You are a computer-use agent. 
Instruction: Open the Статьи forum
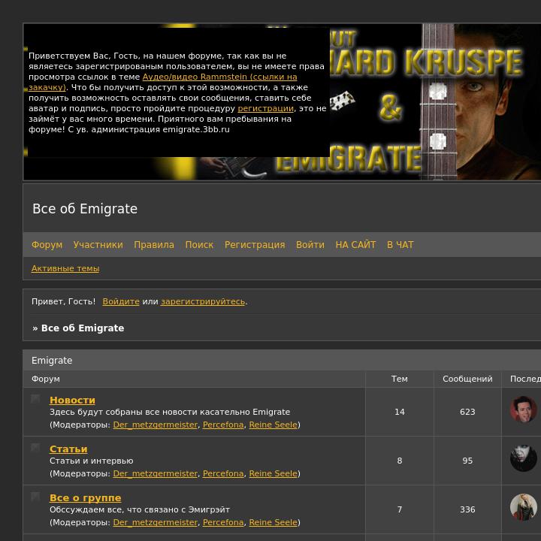pos(68,449)
